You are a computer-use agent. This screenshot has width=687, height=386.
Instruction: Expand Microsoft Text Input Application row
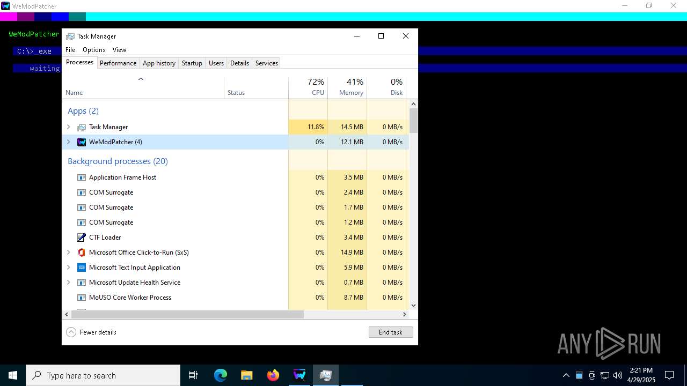click(68, 268)
